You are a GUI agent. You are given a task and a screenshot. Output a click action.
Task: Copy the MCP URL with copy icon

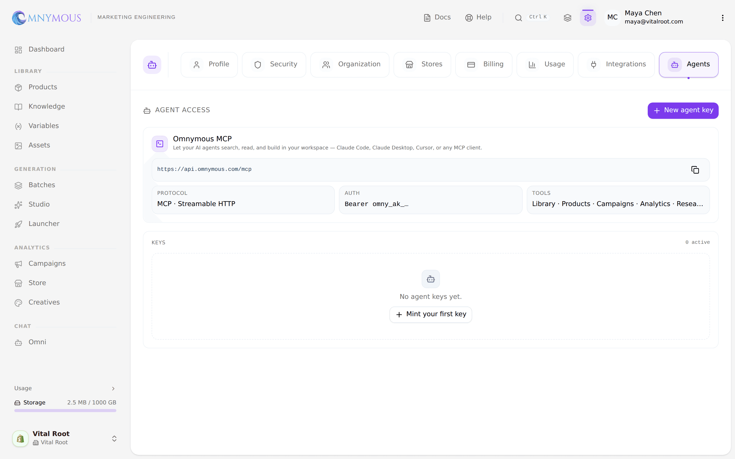(695, 170)
